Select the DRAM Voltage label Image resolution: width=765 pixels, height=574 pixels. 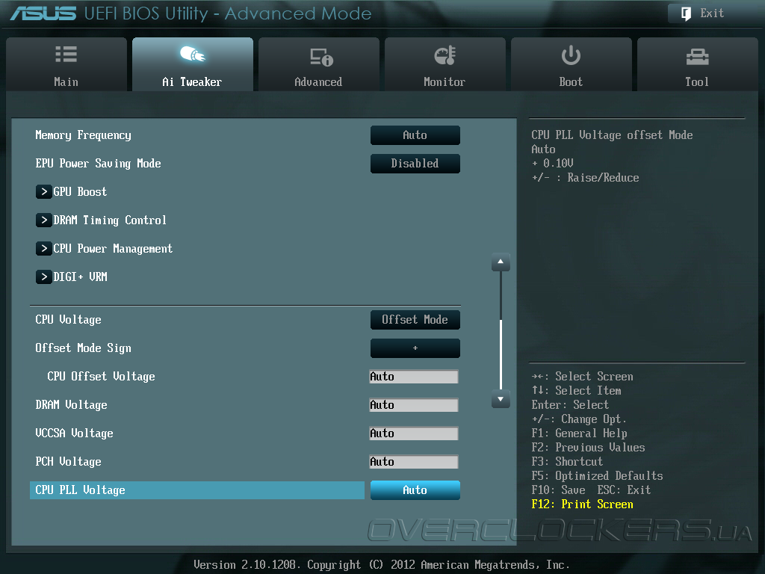pos(71,404)
